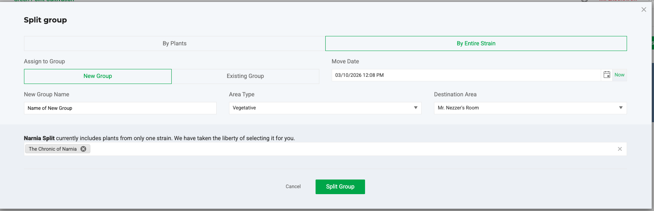Click the green Split Group button
654x211 pixels.
coord(340,187)
